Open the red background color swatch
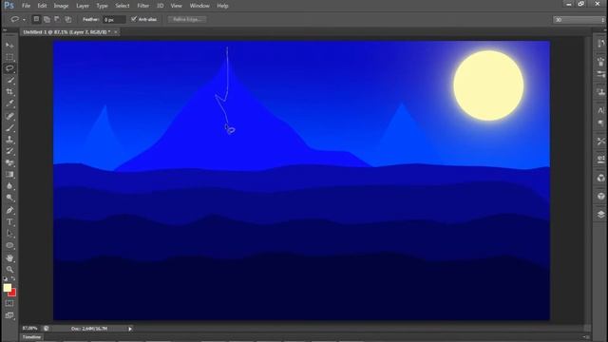608x342 pixels. click(12, 294)
